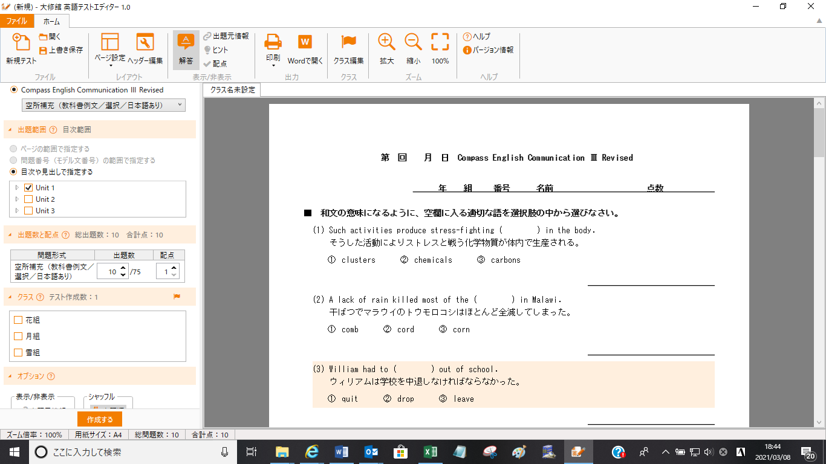The height and width of the screenshot is (464, 826).
Task: Check the Unit 2 checkbox
Action: [x=28, y=199]
